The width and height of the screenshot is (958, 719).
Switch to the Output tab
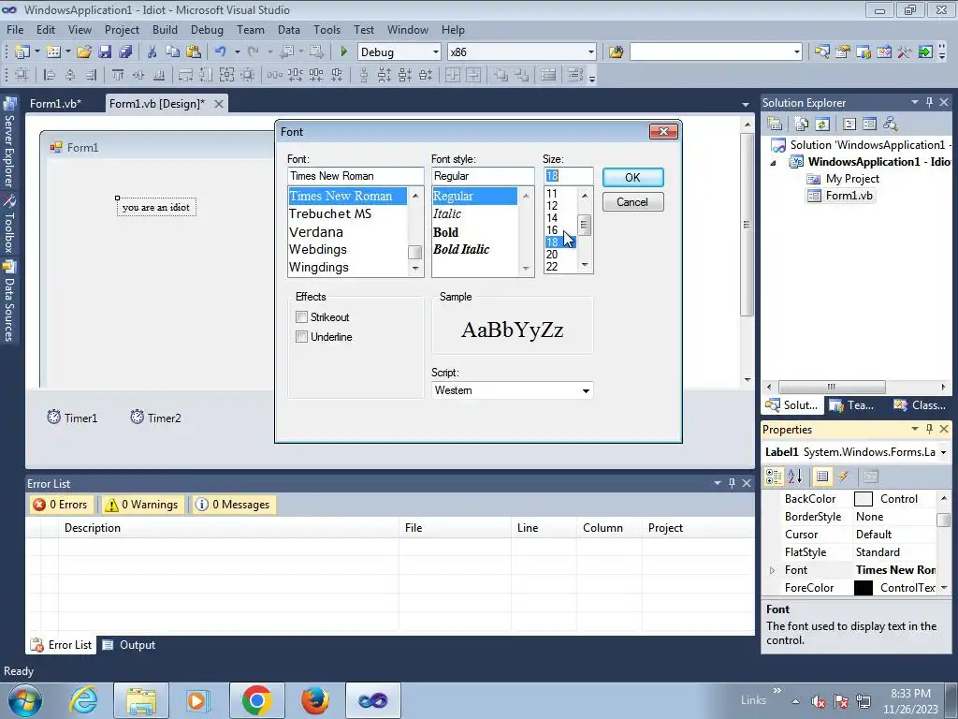129,645
